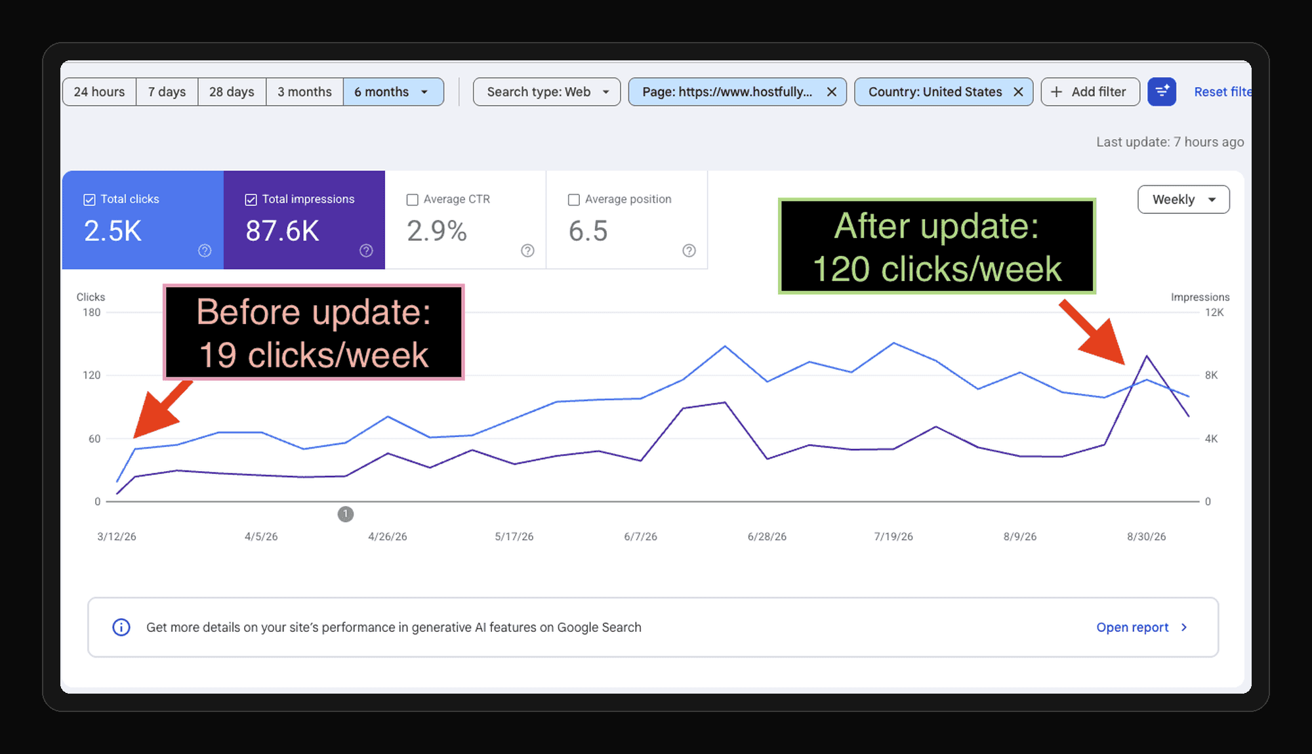Open the Search type: Web dropdown
The width and height of the screenshot is (1312, 754).
546,92
